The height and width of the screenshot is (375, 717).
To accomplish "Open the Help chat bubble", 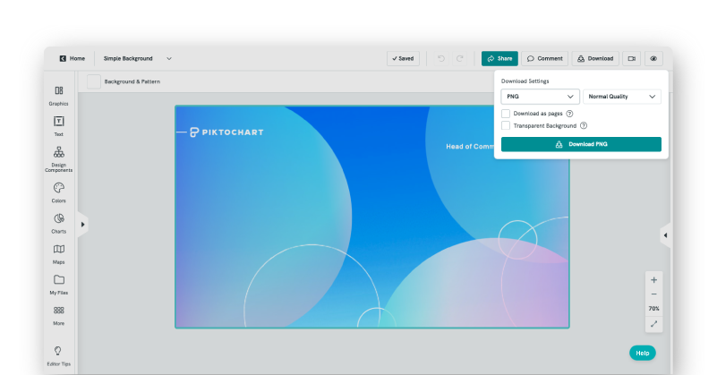I will [x=643, y=353].
